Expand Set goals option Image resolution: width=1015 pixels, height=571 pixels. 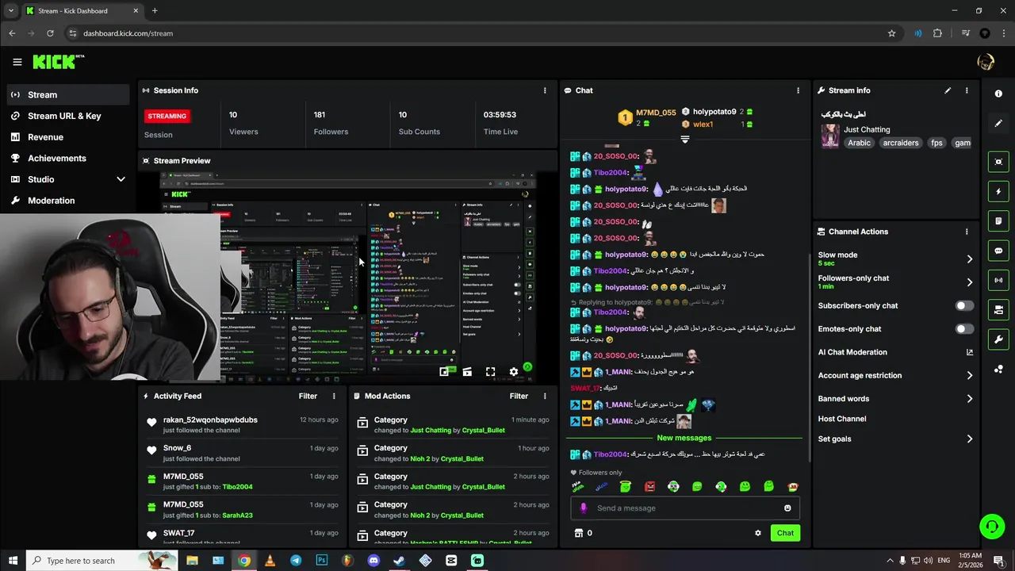pyautogui.click(x=969, y=439)
